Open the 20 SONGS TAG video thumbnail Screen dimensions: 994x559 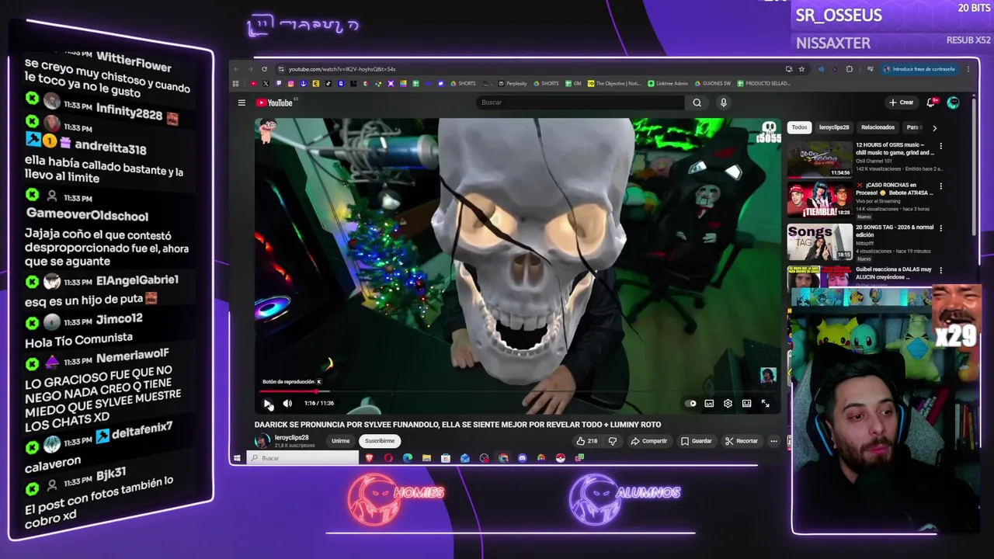[820, 242]
